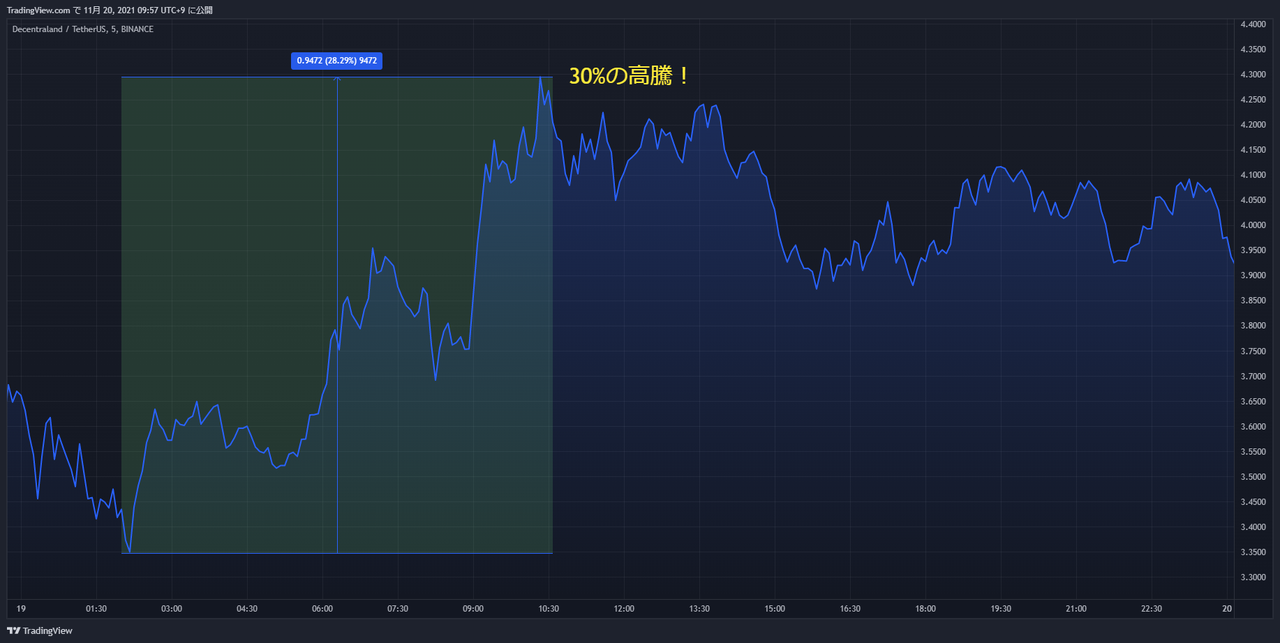Click the 3.7500 price axis label
Screen dimensions: 1280x643
(1253, 351)
